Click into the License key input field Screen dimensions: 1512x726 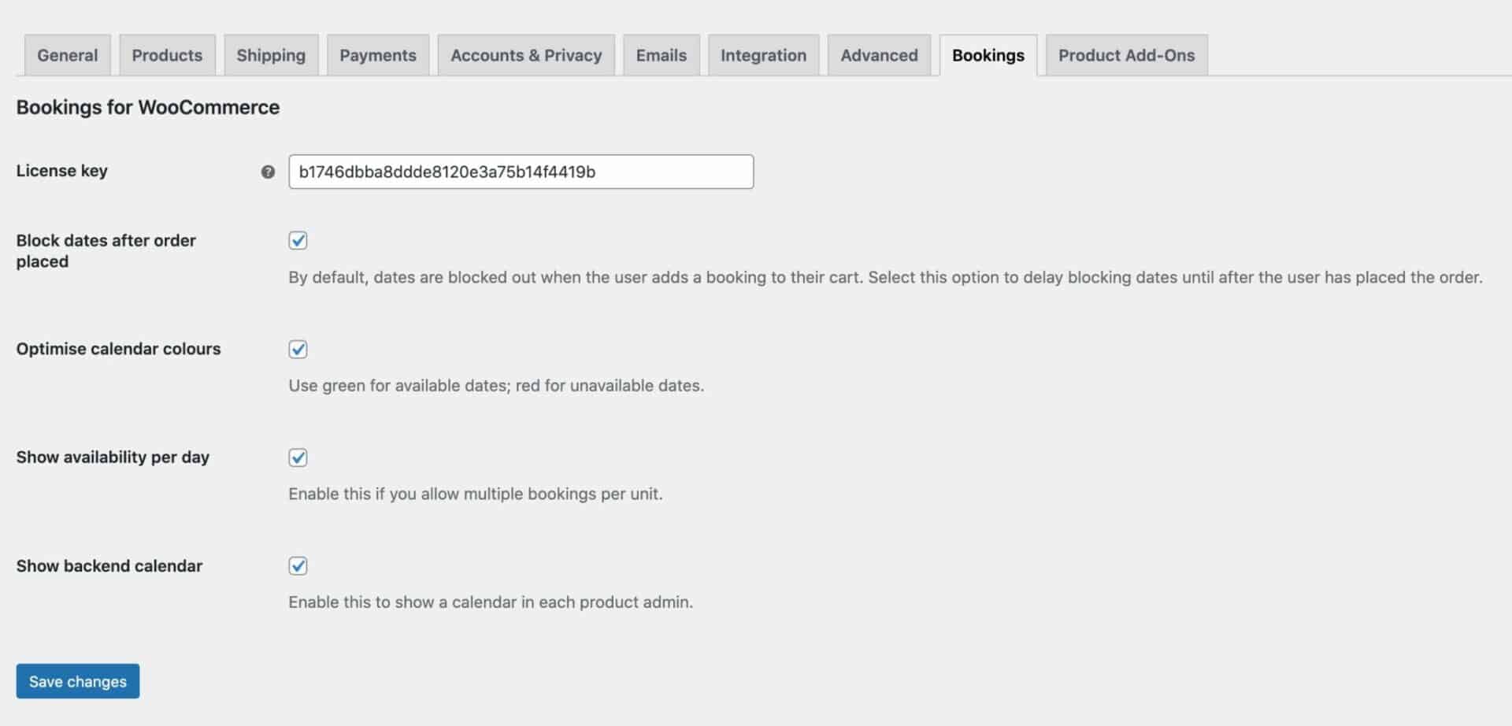(521, 172)
